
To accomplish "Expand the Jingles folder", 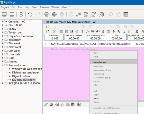I will point(3,61).
